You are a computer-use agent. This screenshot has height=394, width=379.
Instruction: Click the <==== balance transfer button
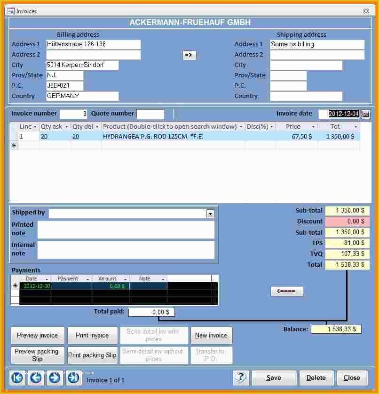286,291
